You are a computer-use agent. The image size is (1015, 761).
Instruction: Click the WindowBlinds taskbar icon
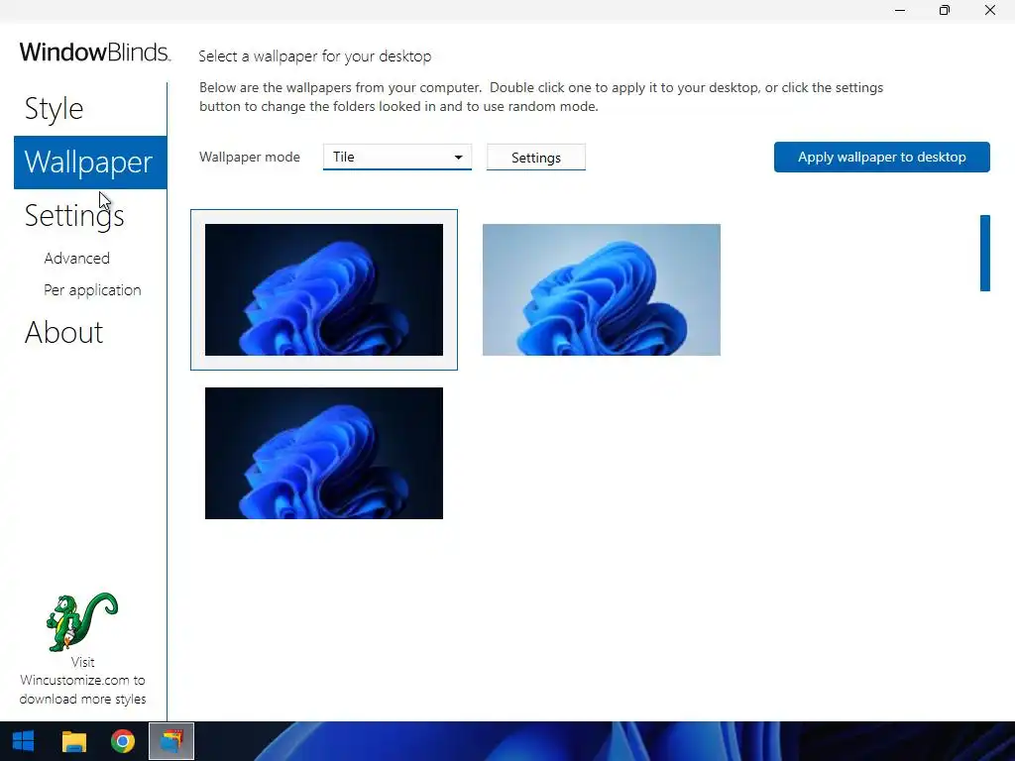(x=171, y=741)
